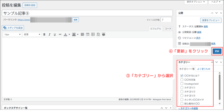Screen dimensions: 224x111
Task: Switch to the コード editor tab
Action: pos(168,28)
